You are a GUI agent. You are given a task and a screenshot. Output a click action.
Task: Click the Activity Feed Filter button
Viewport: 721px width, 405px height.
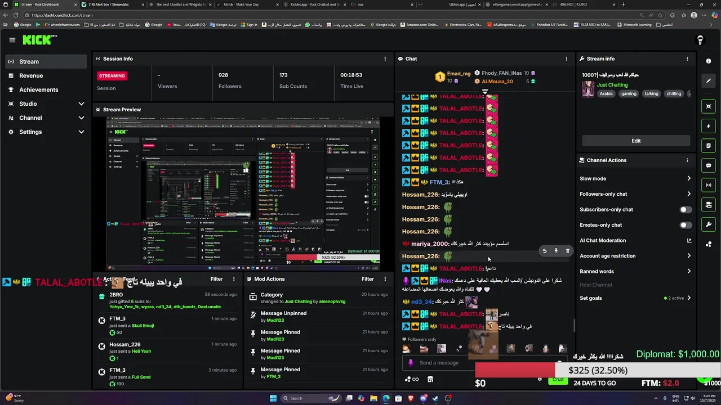pos(216,279)
